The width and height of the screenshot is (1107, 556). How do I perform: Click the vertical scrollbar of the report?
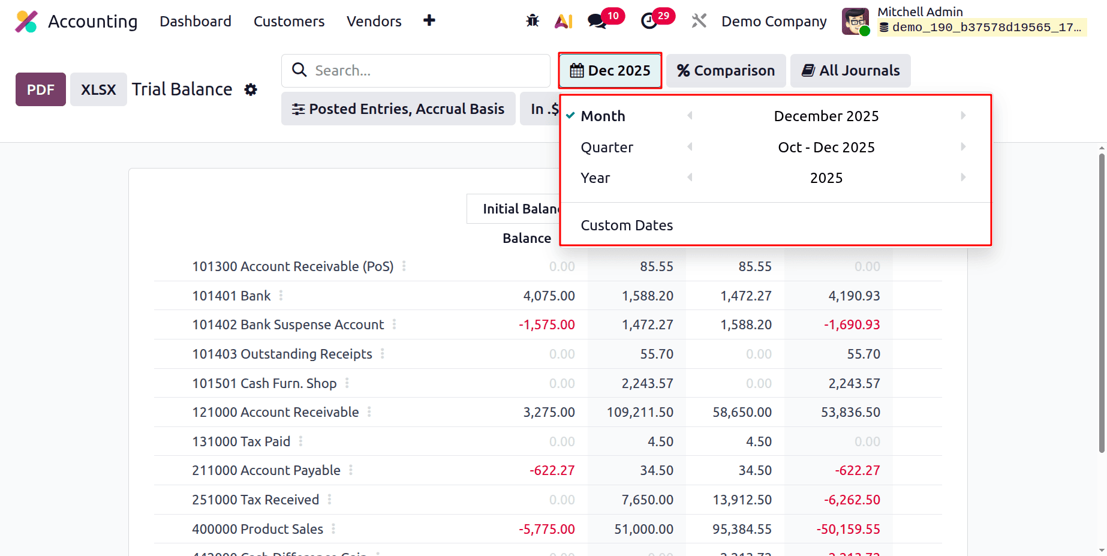(x=1102, y=303)
